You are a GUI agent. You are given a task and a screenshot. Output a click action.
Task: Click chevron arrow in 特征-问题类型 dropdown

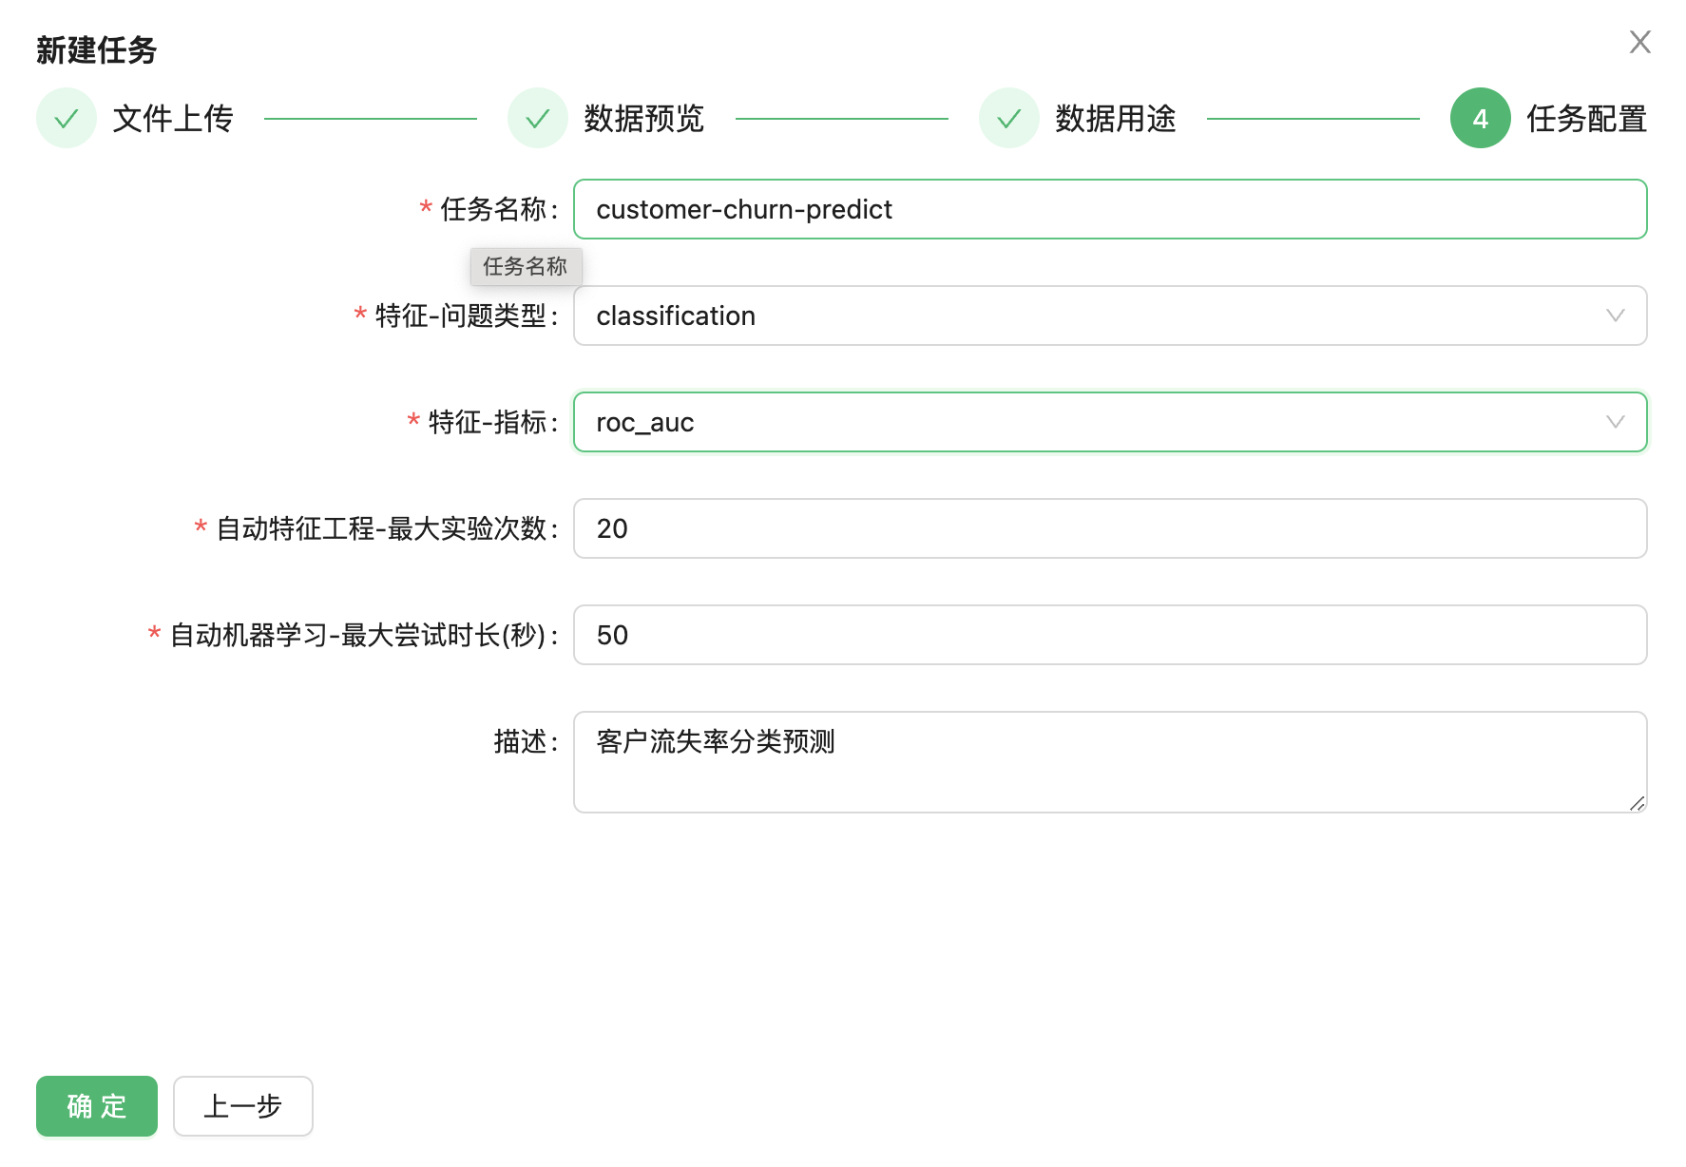pyautogui.click(x=1615, y=316)
